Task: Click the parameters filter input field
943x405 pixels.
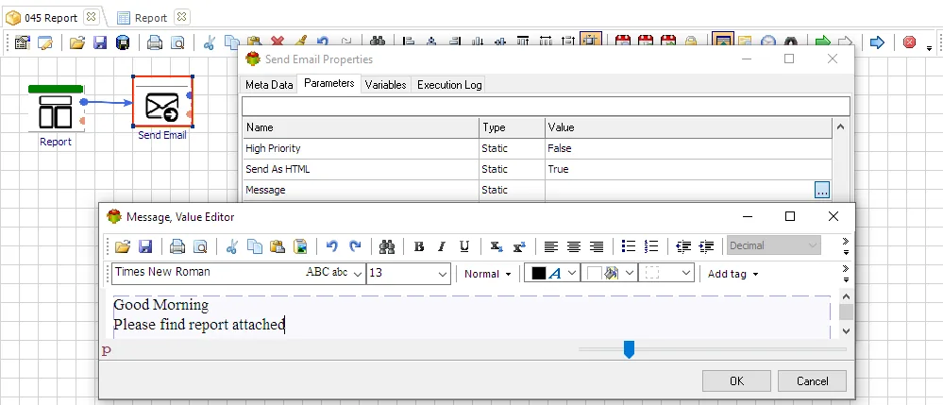Action: [x=546, y=106]
